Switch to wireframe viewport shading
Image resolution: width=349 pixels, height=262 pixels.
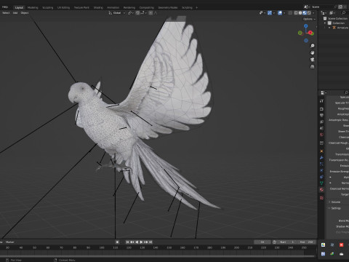(296, 13)
